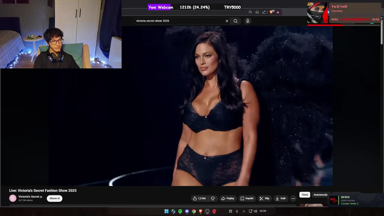Open Brave Shields lion icon
This screenshot has width=384, height=216.
tap(271, 12)
